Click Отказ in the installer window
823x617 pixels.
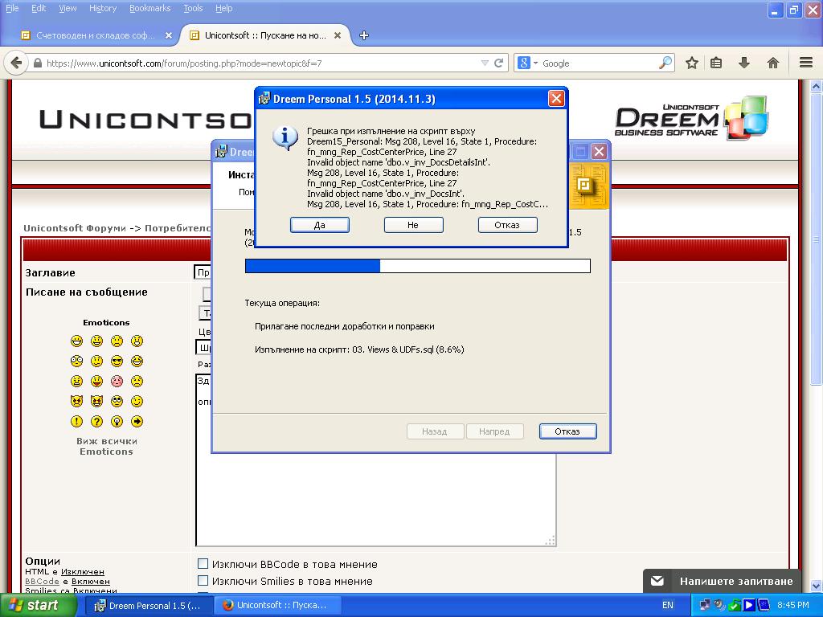[568, 431]
